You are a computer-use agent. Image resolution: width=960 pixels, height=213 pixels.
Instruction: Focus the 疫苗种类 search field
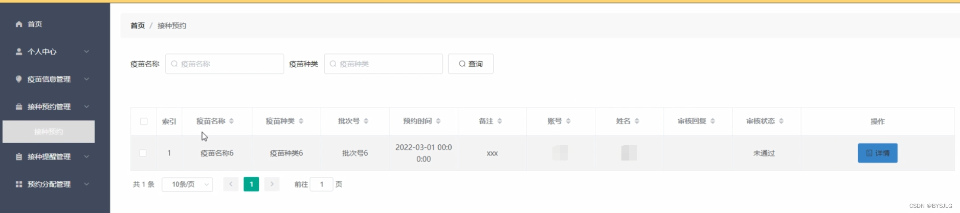pos(384,64)
